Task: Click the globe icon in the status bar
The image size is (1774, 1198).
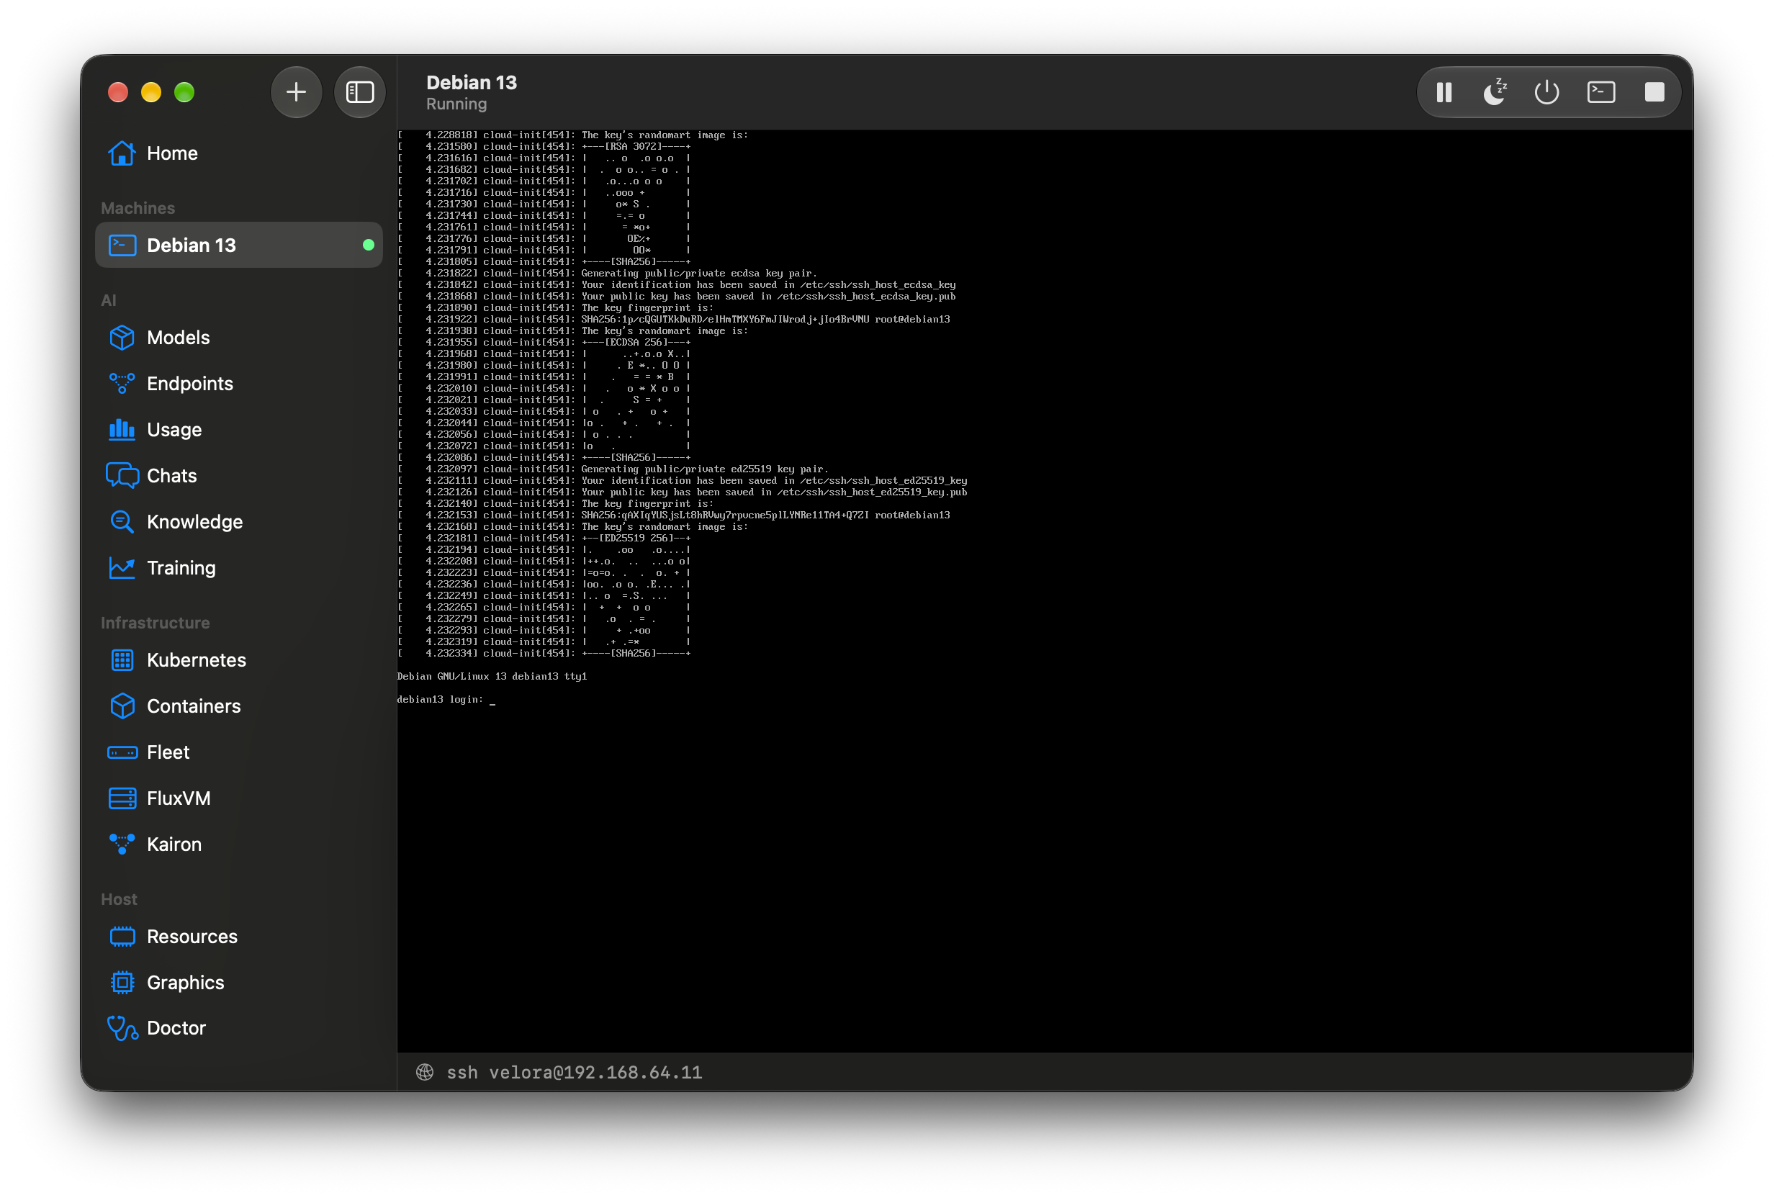Action: click(426, 1073)
